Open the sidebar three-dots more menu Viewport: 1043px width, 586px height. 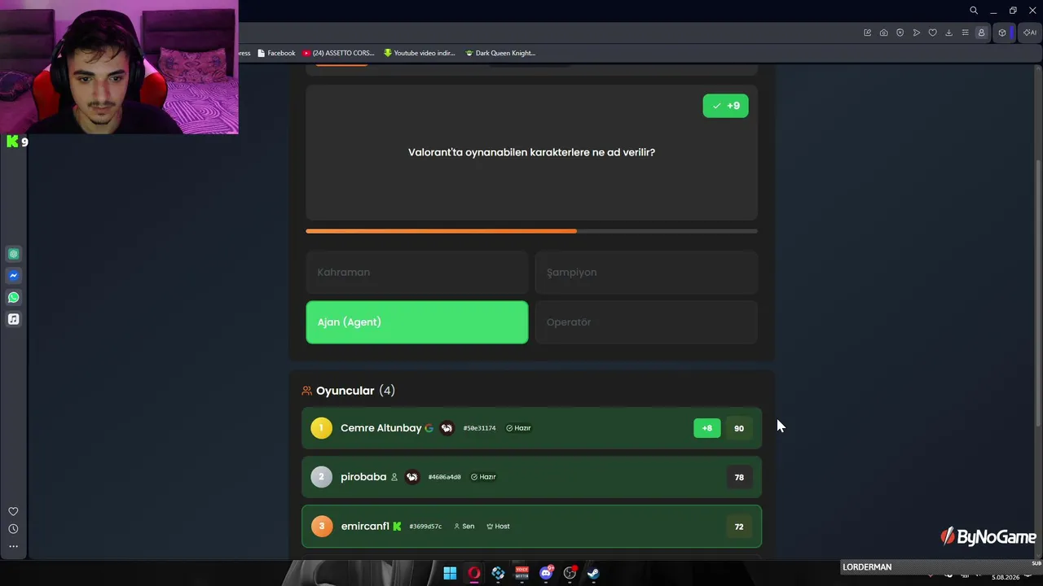13,546
